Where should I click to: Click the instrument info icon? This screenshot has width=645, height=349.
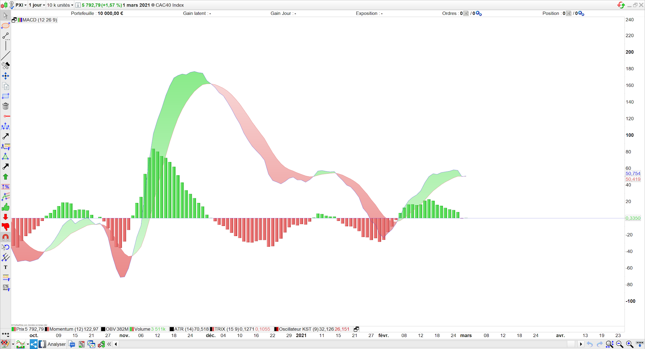coord(78,5)
